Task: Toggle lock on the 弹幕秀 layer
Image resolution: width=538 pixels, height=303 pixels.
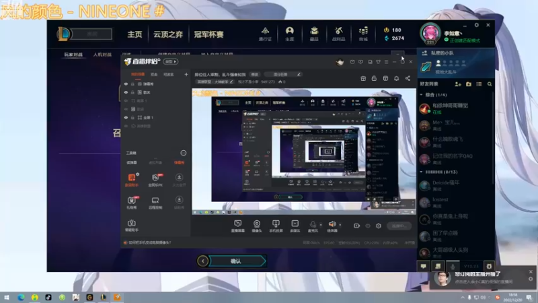Action: click(132, 83)
